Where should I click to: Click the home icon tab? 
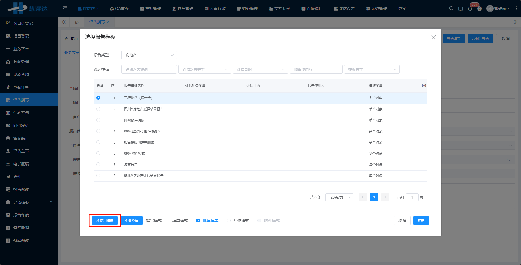77,22
